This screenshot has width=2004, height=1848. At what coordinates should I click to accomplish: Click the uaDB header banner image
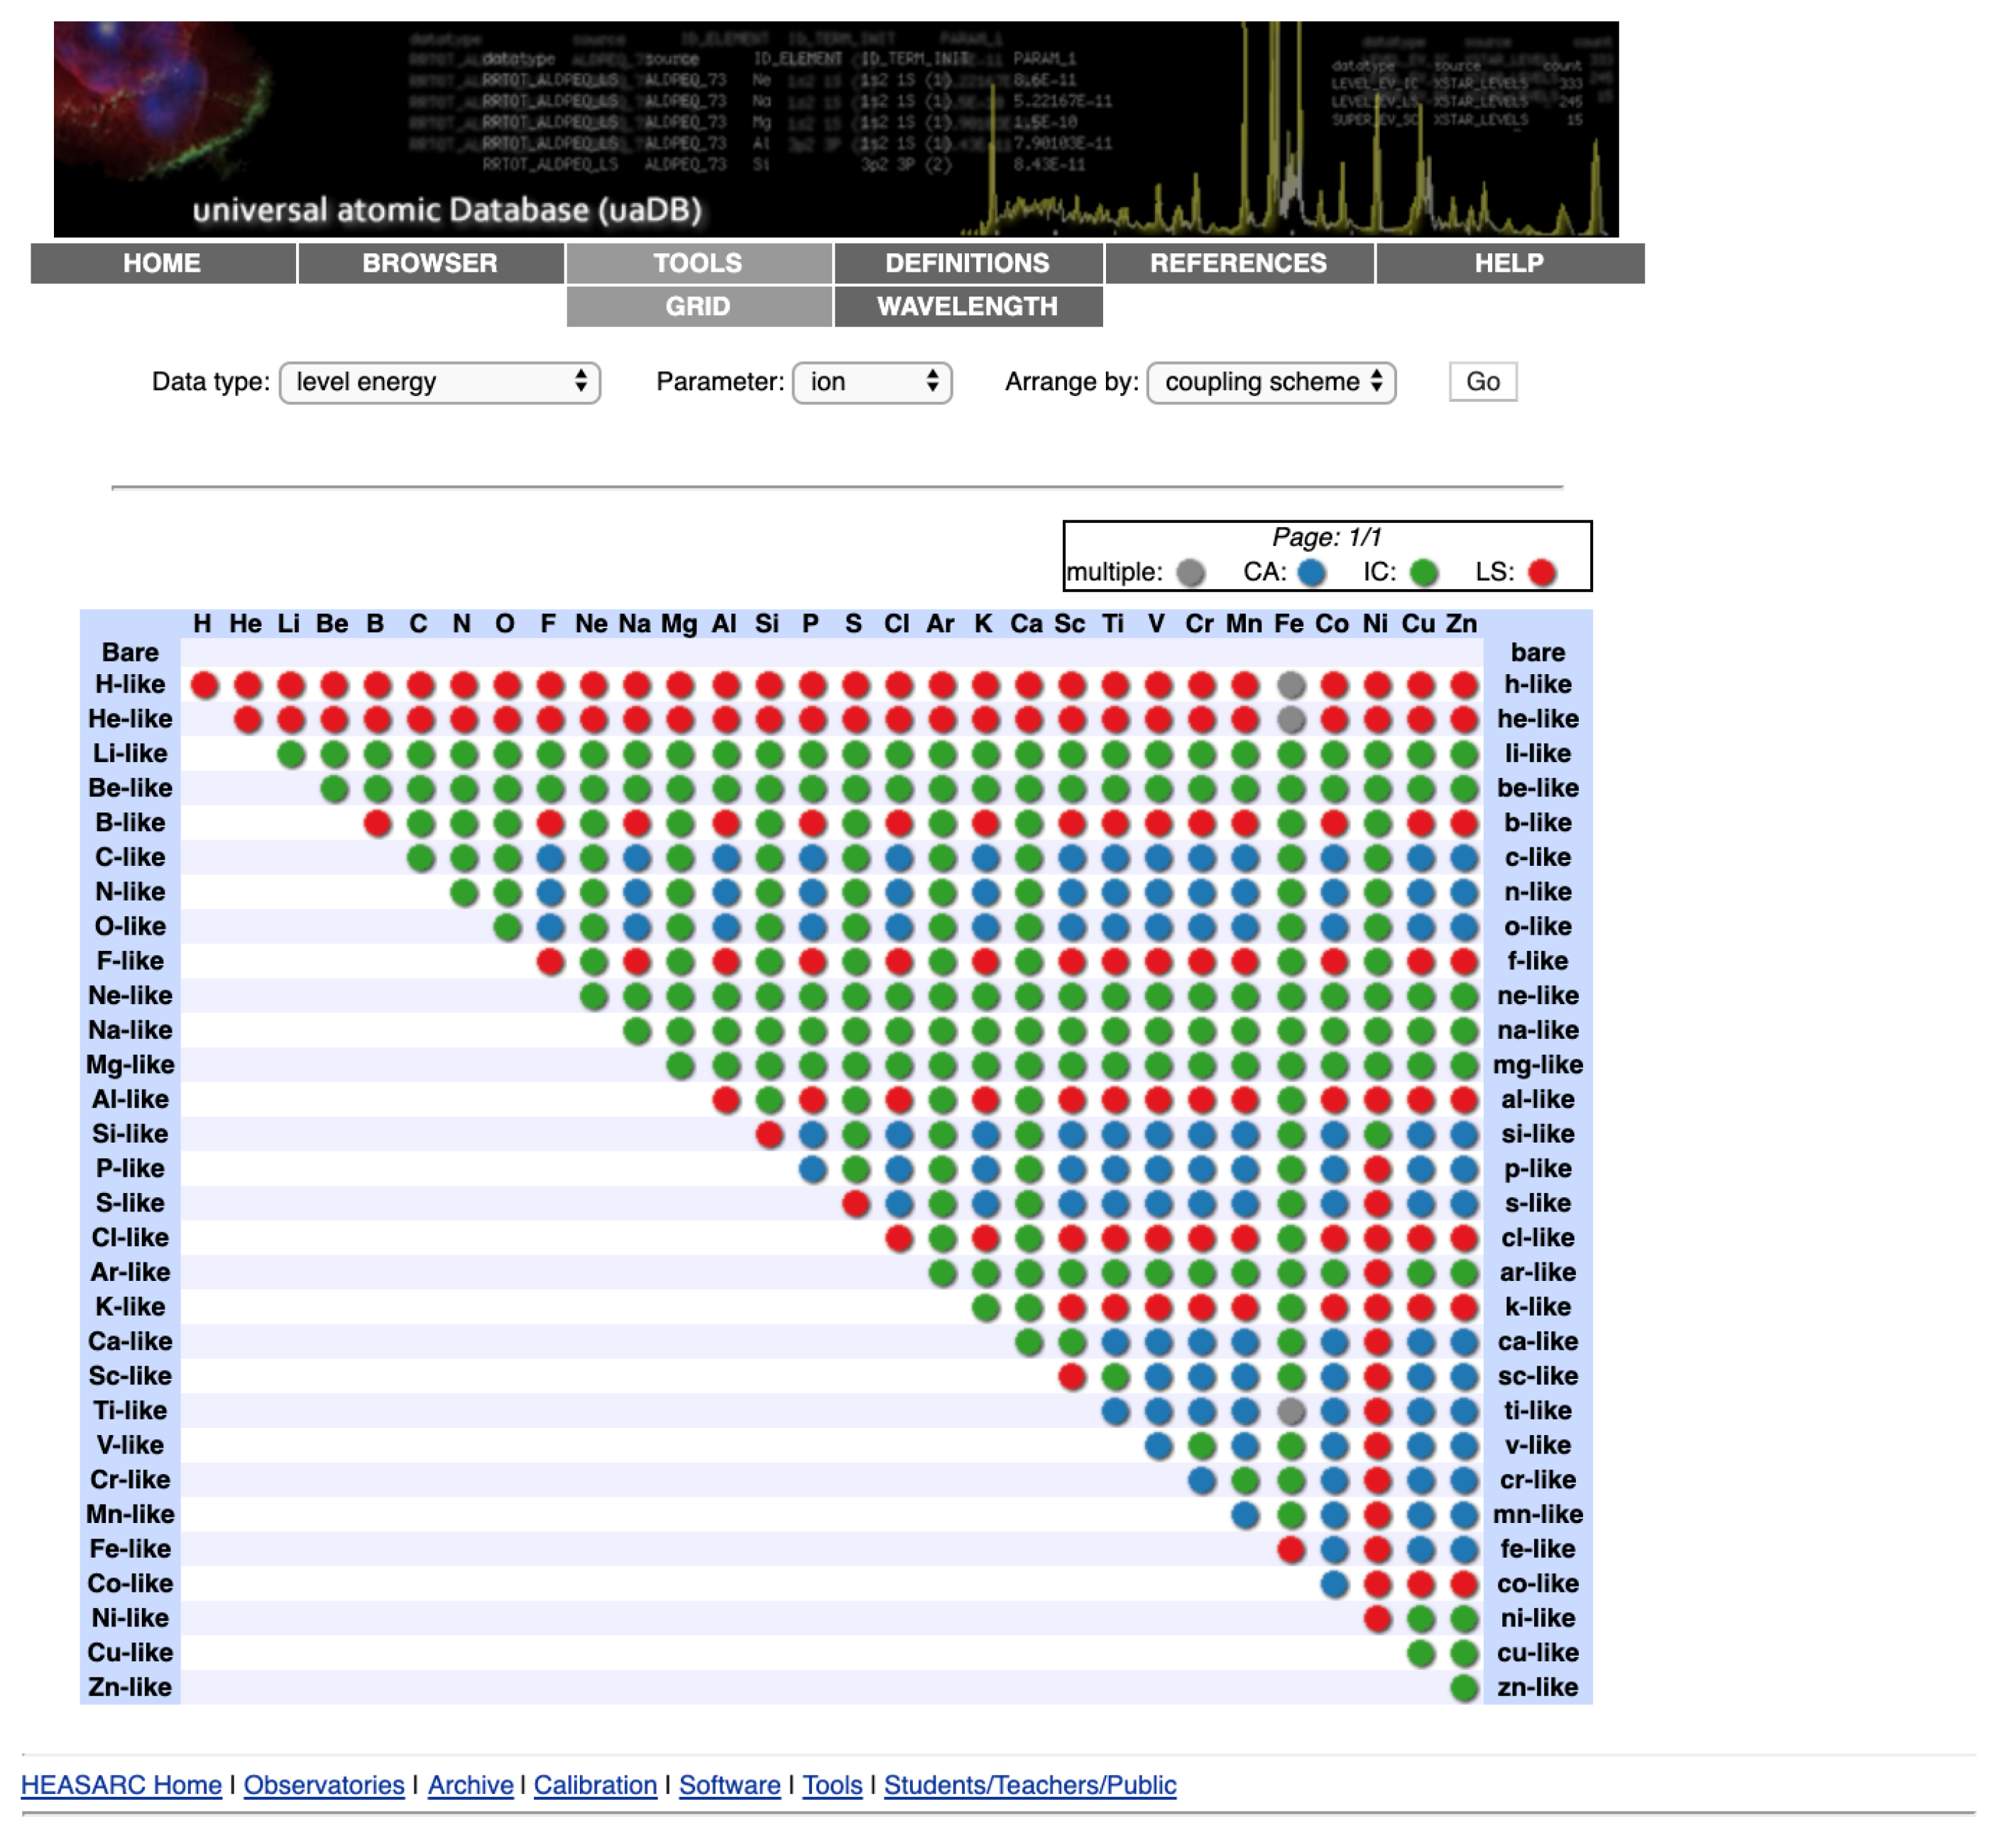836,129
